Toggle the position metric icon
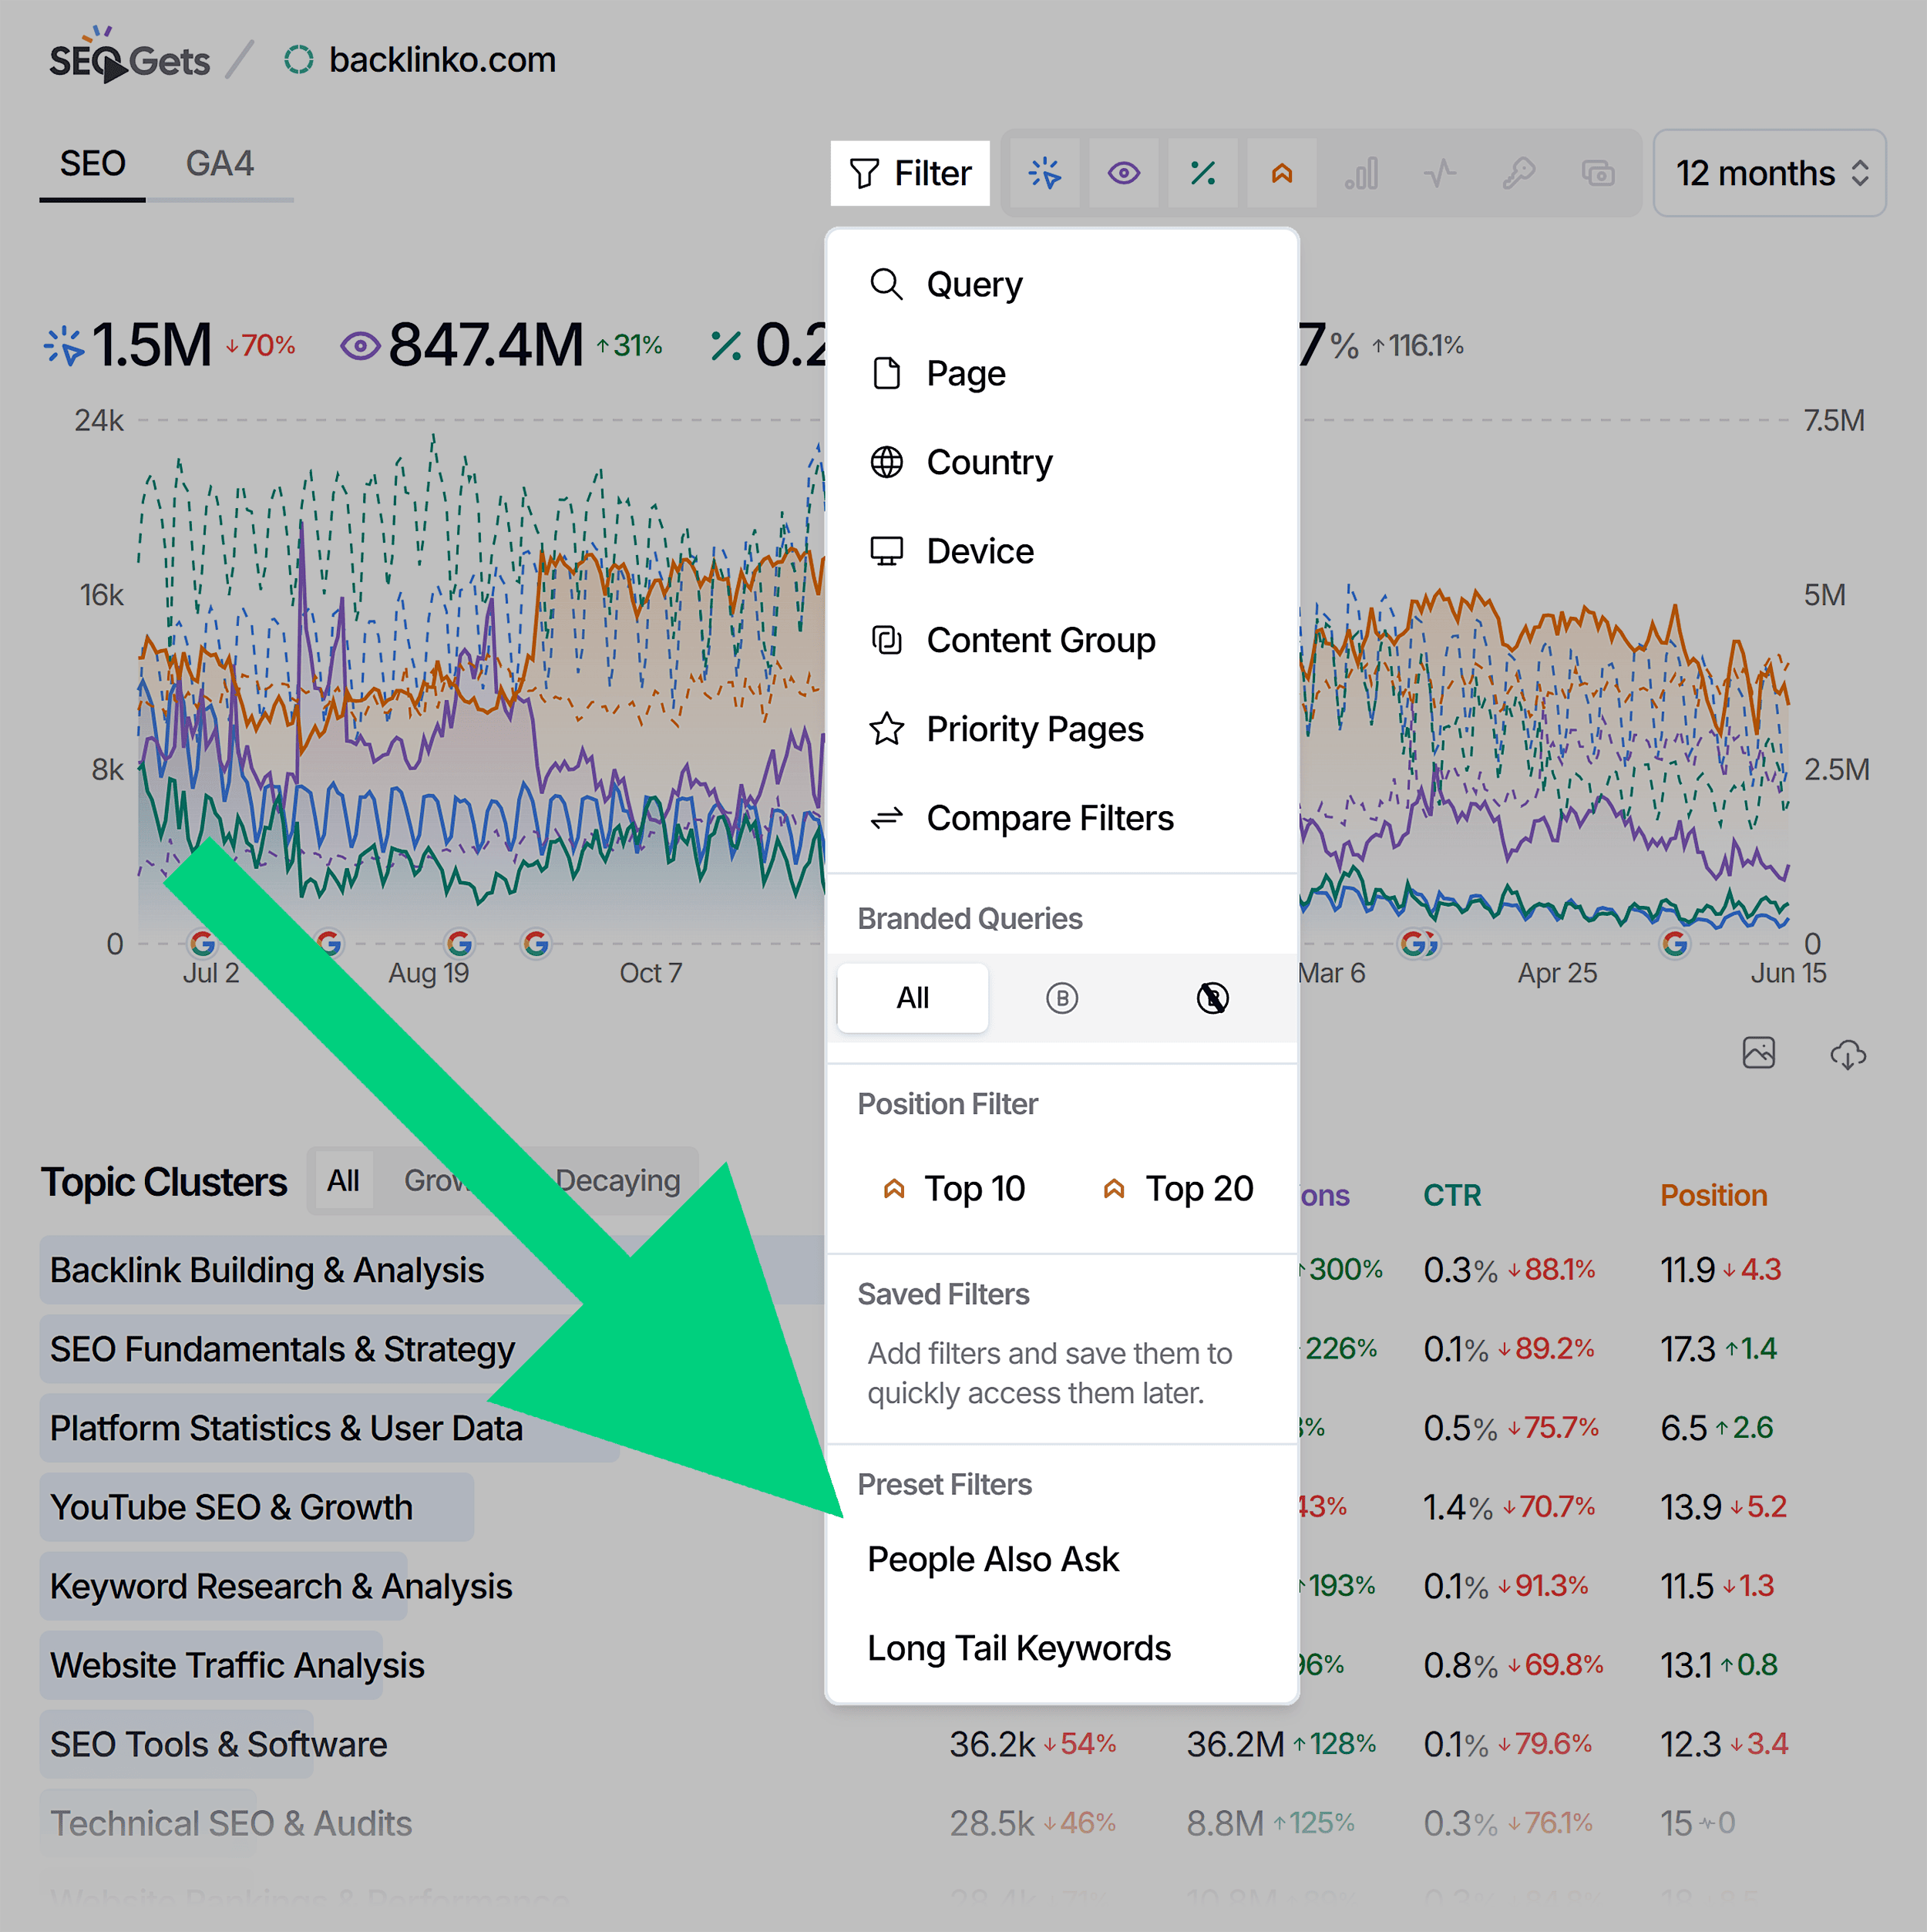The height and width of the screenshot is (1932, 1927). (x=1282, y=174)
